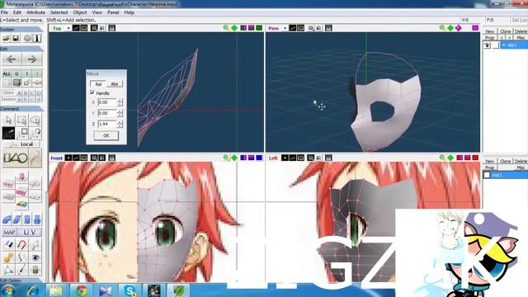Green diamond icon in Pers viewport

point(450,28)
